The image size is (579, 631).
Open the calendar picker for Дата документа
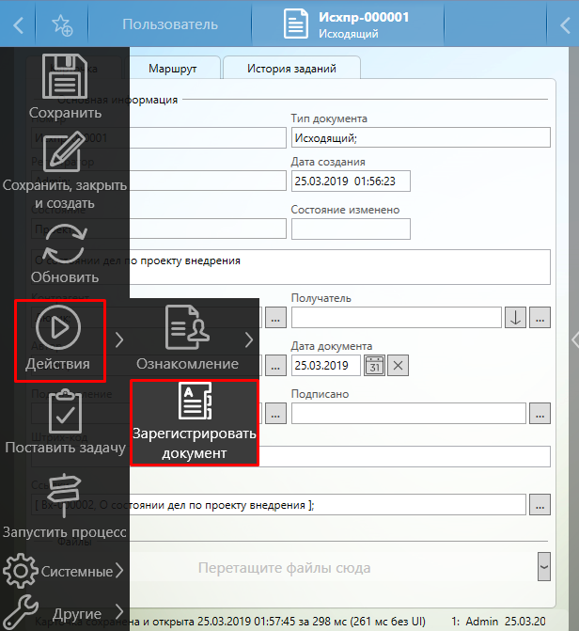click(373, 365)
